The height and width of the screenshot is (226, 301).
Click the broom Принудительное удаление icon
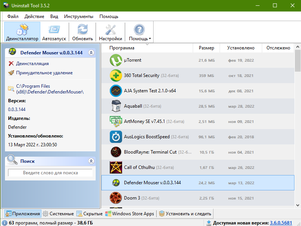coord(11,73)
